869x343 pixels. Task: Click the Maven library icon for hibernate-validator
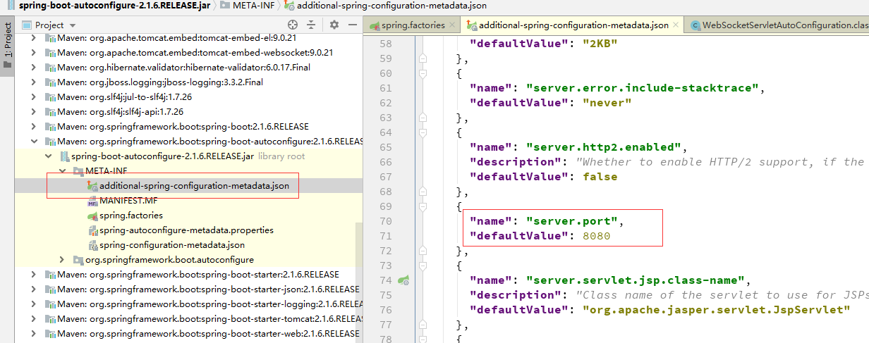pyautogui.click(x=50, y=68)
